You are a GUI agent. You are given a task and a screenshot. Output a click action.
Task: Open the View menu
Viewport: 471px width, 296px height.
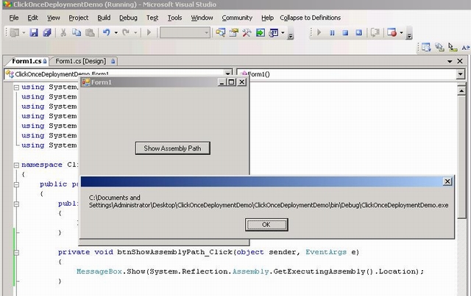click(x=53, y=18)
